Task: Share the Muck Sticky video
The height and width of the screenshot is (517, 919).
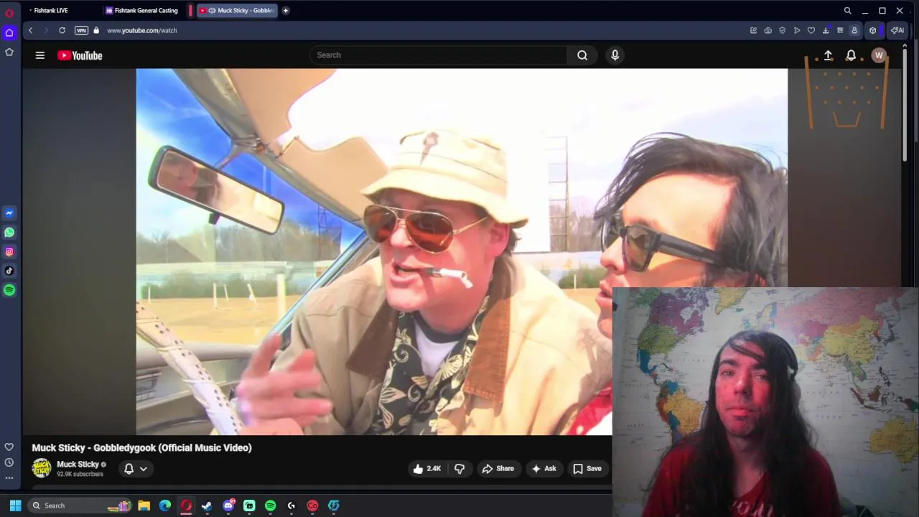Action: click(x=498, y=469)
